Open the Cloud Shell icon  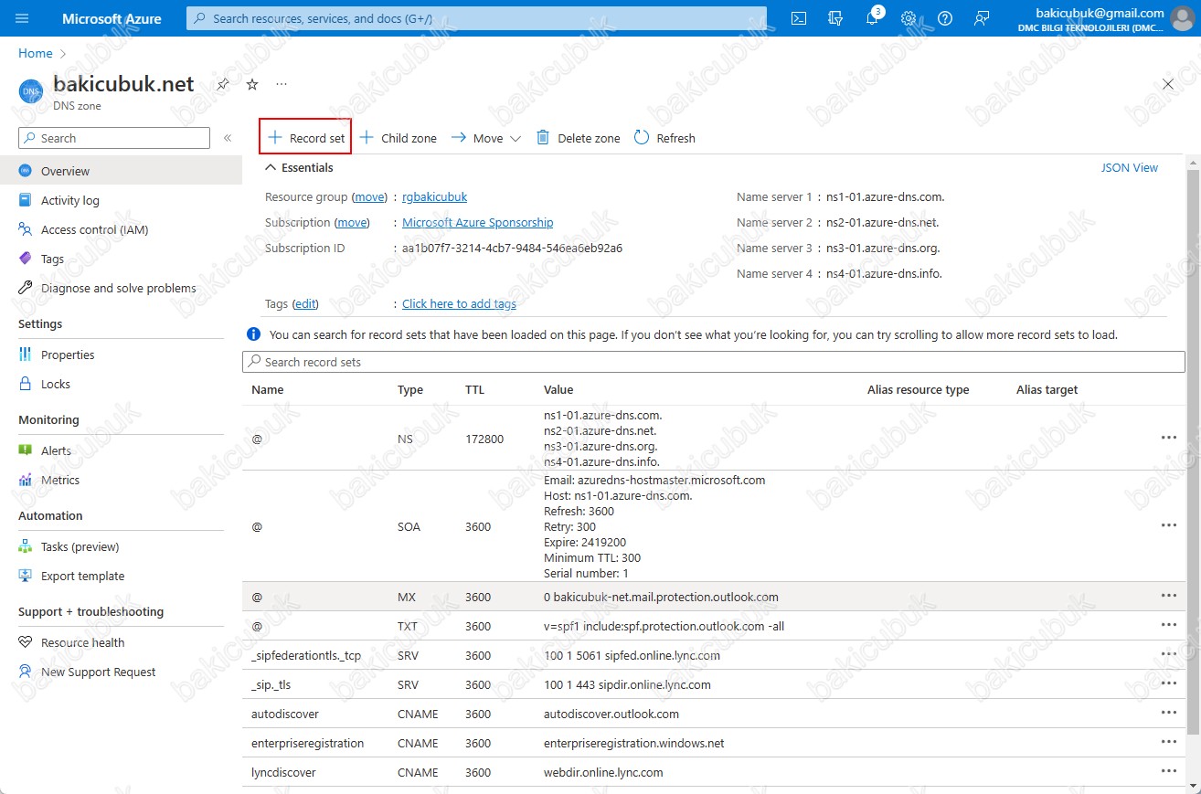tap(799, 18)
